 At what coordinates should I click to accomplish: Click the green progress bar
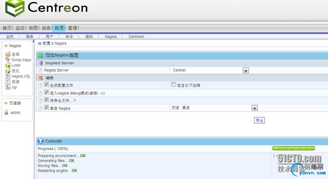294,149
